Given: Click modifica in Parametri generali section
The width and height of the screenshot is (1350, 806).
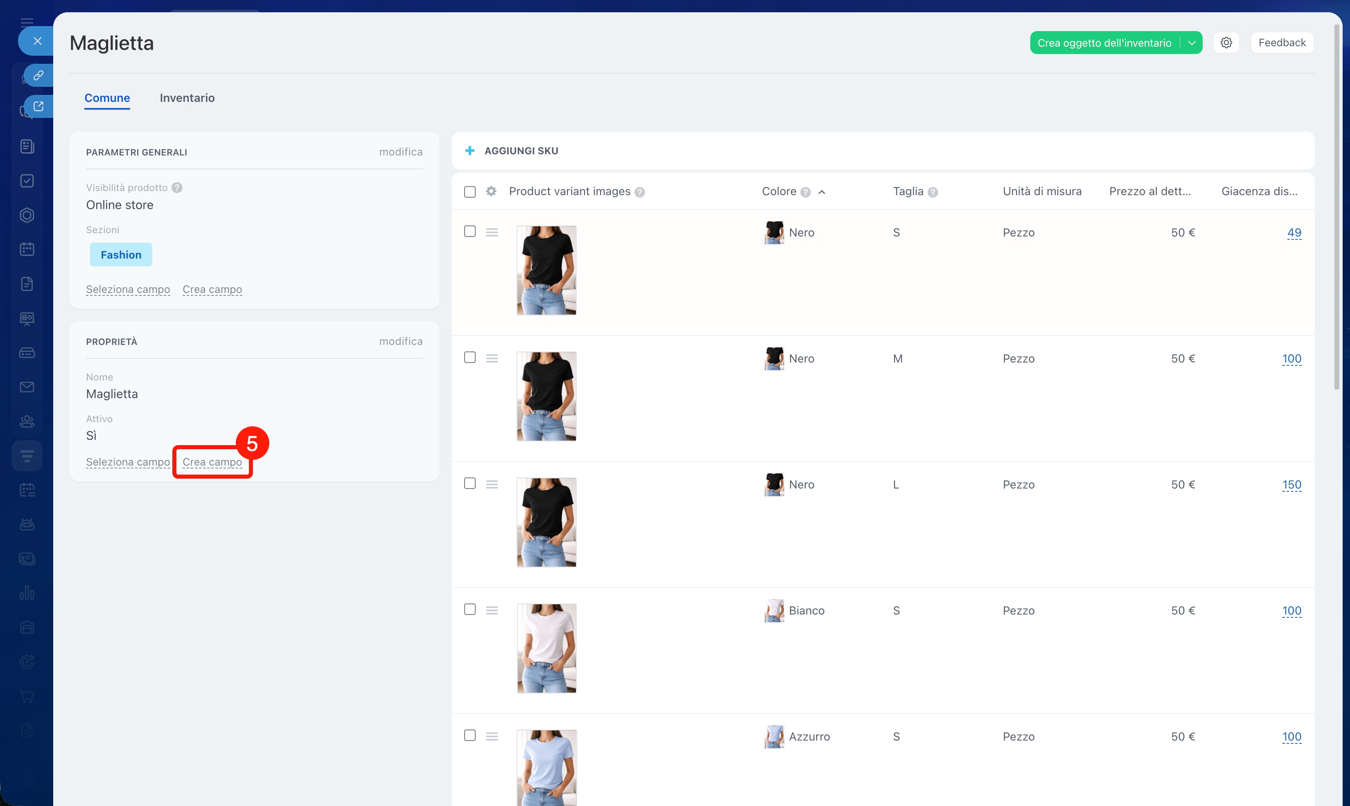Looking at the screenshot, I should [x=400, y=151].
